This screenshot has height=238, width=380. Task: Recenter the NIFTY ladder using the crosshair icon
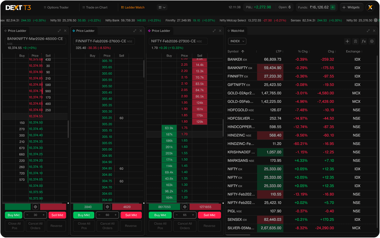pyautogui.click(x=185, y=207)
